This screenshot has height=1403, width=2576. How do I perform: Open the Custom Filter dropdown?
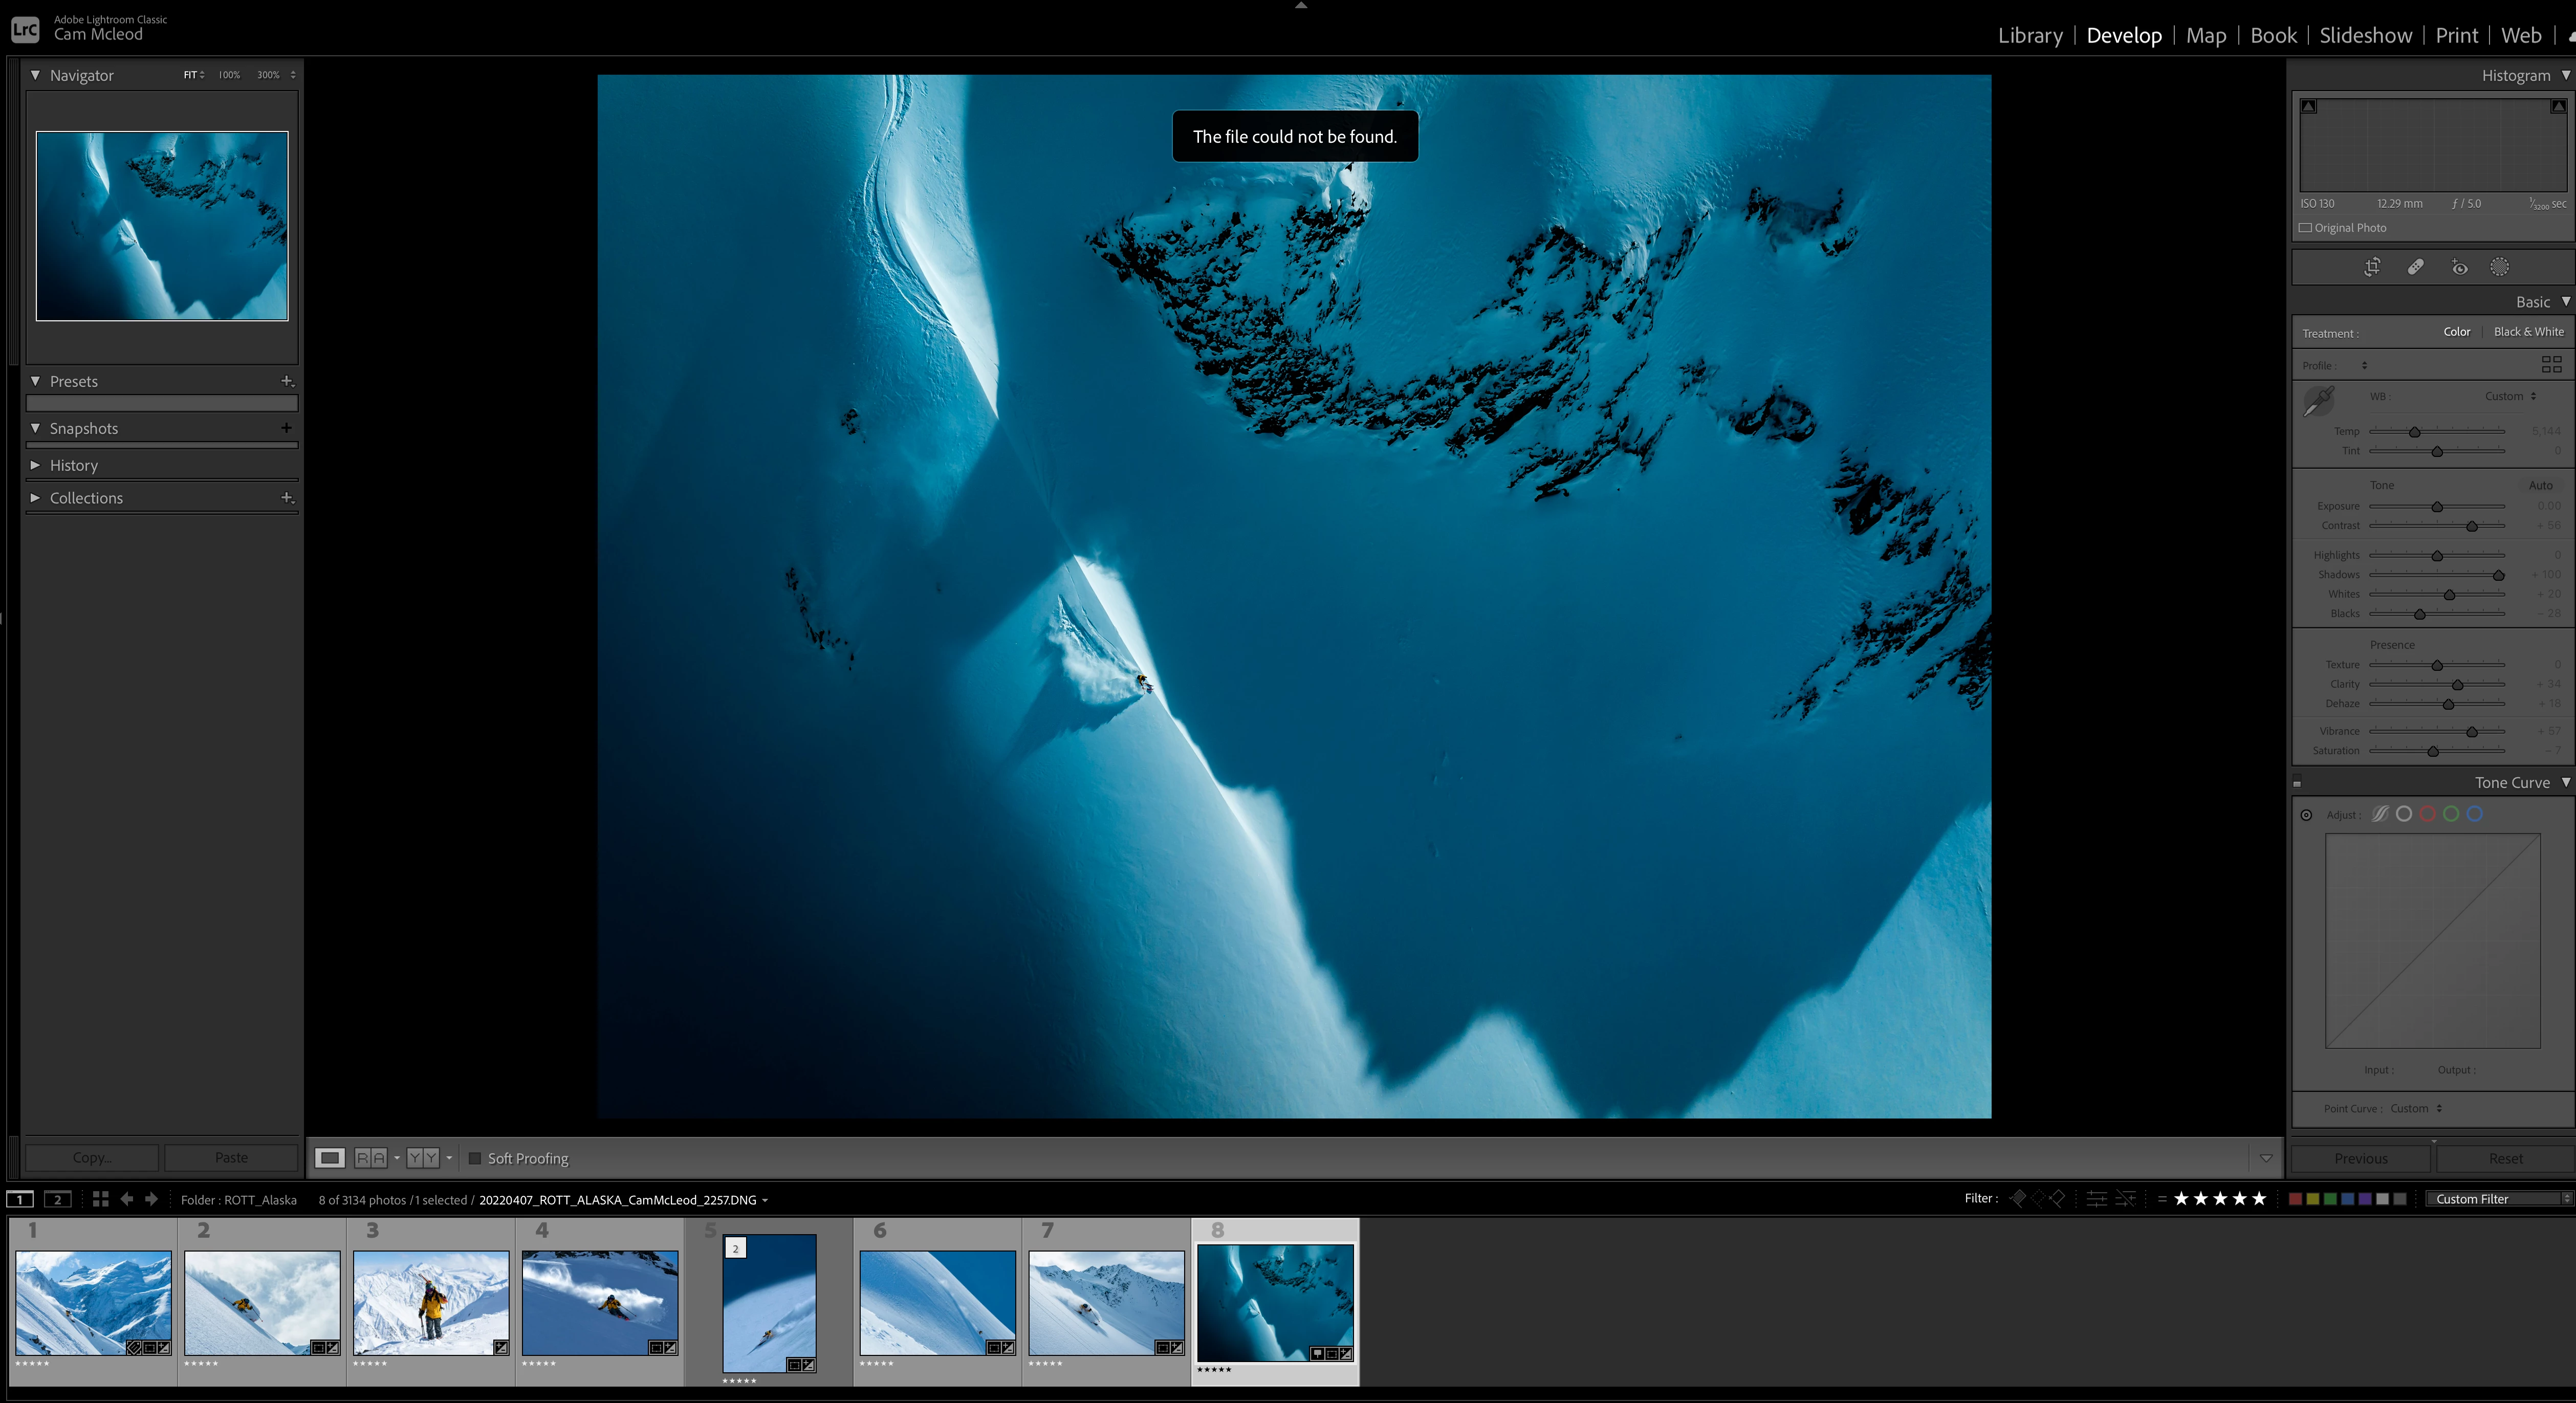2497,1199
